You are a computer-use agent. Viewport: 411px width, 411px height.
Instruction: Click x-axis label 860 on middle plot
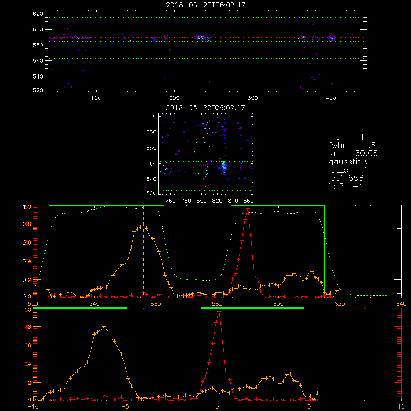(x=249, y=201)
